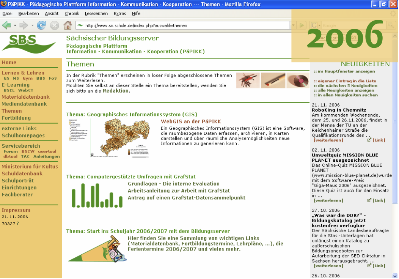
Task: Open the E-Learning section
Action: click(16, 85)
